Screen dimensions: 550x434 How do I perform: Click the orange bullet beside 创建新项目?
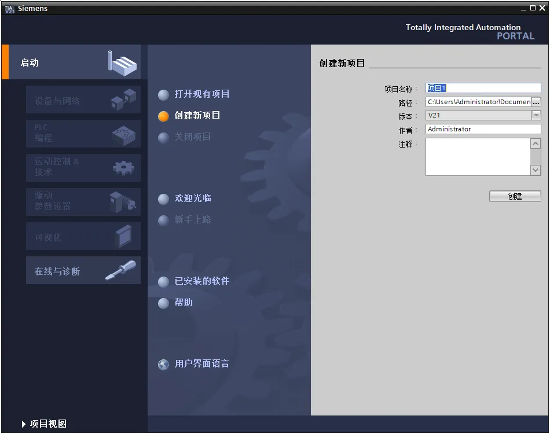pos(163,116)
